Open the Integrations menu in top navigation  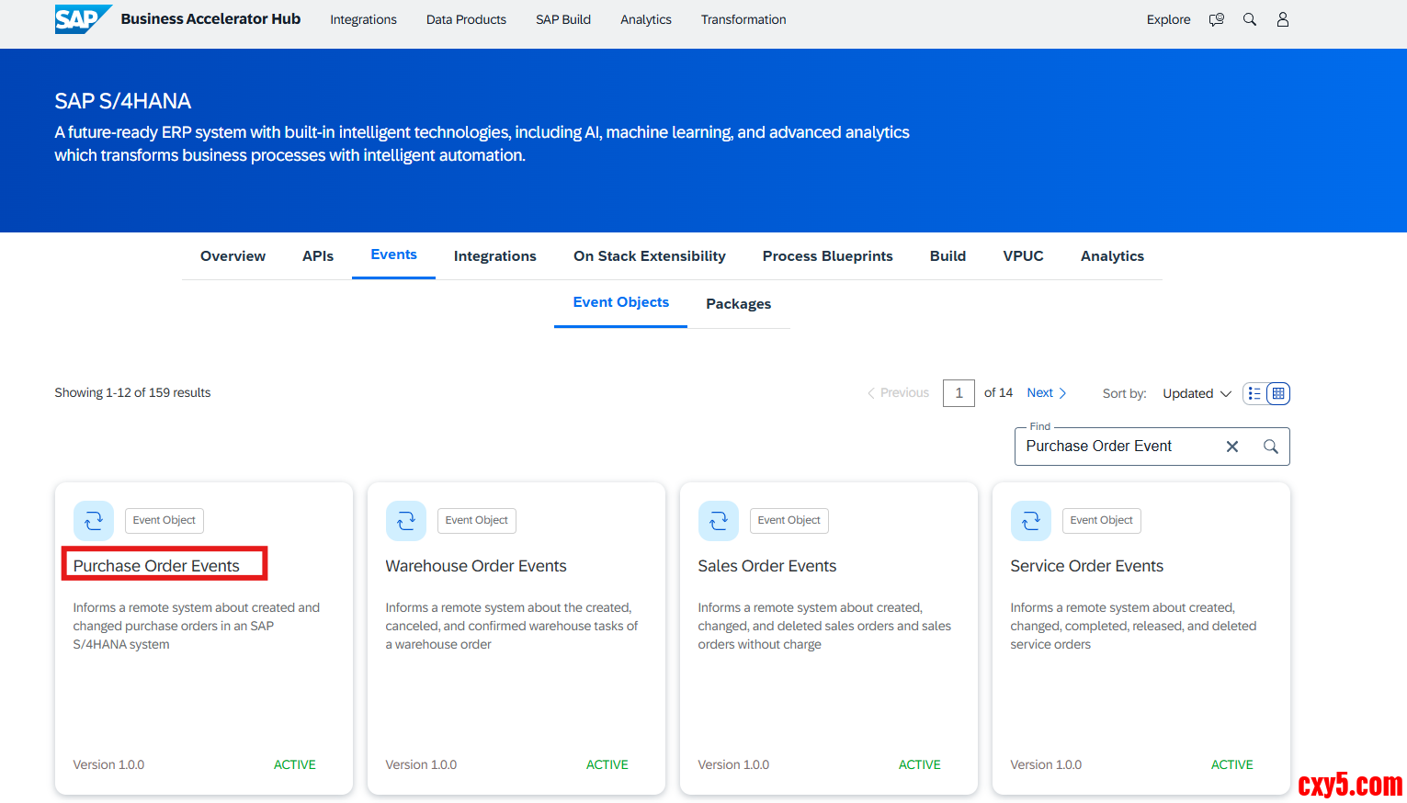(363, 19)
